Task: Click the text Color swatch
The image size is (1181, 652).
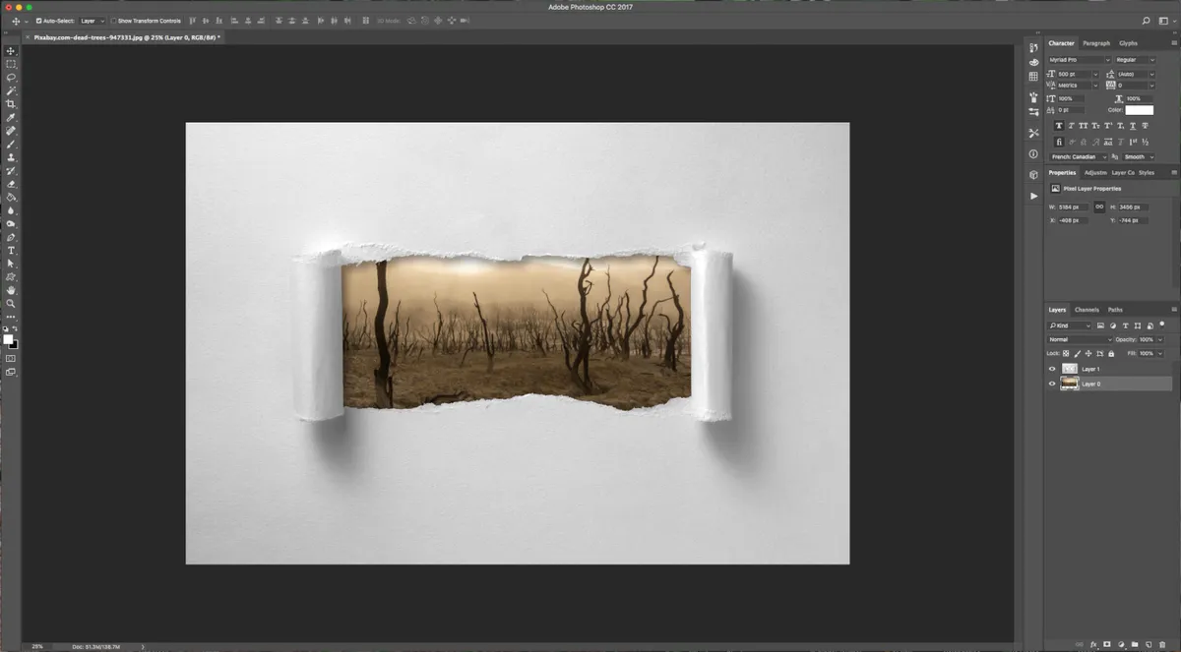Action: (x=1140, y=110)
